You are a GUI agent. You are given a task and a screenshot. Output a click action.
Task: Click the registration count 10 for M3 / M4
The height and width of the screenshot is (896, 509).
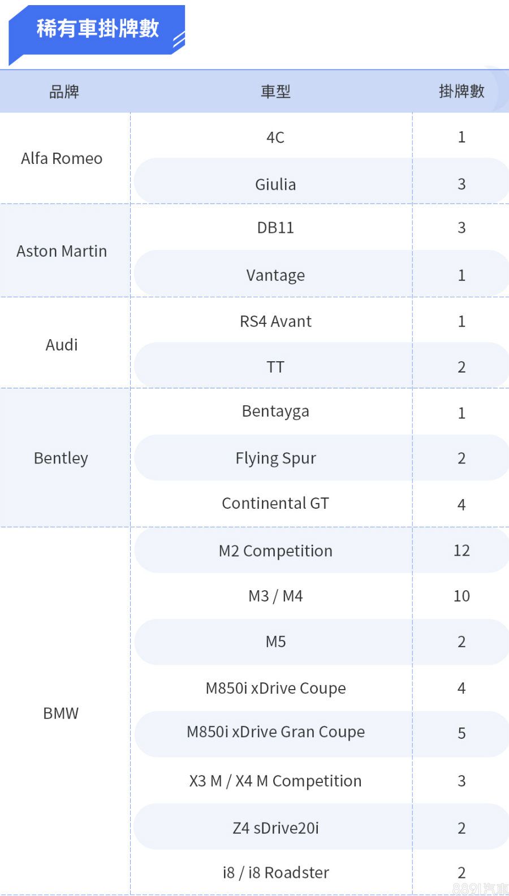click(x=461, y=596)
